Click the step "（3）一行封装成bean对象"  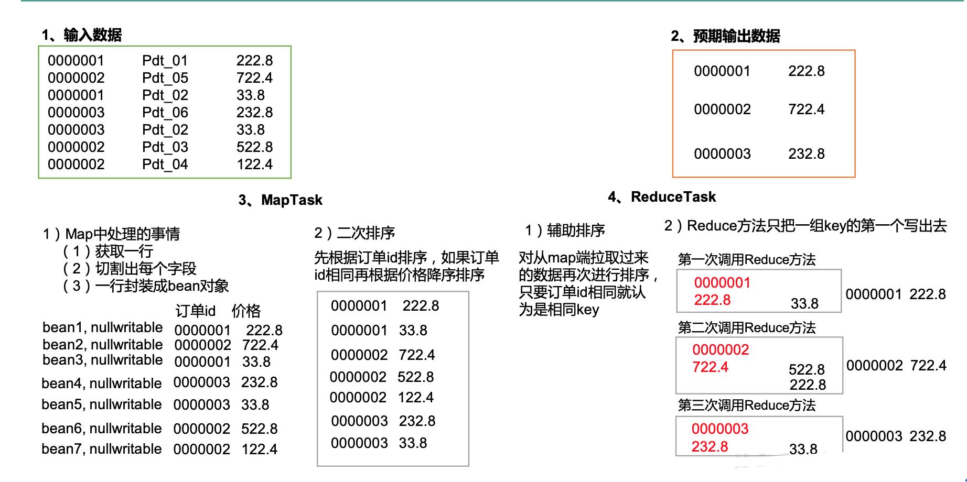pos(145,286)
